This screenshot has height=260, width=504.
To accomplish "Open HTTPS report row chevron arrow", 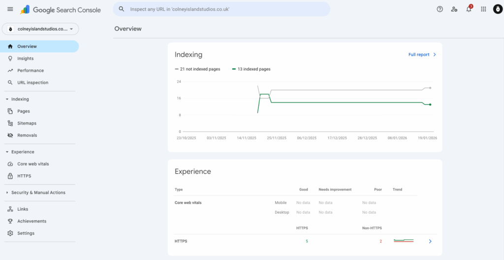I will [430, 241].
